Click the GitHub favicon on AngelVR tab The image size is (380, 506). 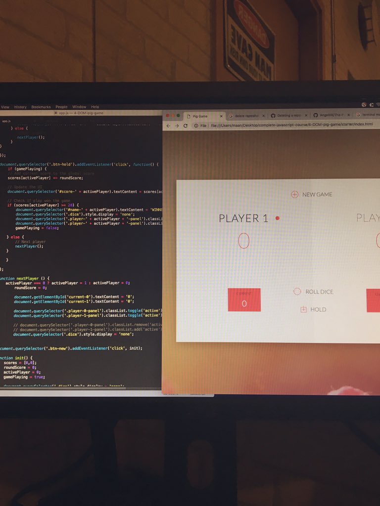click(315, 115)
